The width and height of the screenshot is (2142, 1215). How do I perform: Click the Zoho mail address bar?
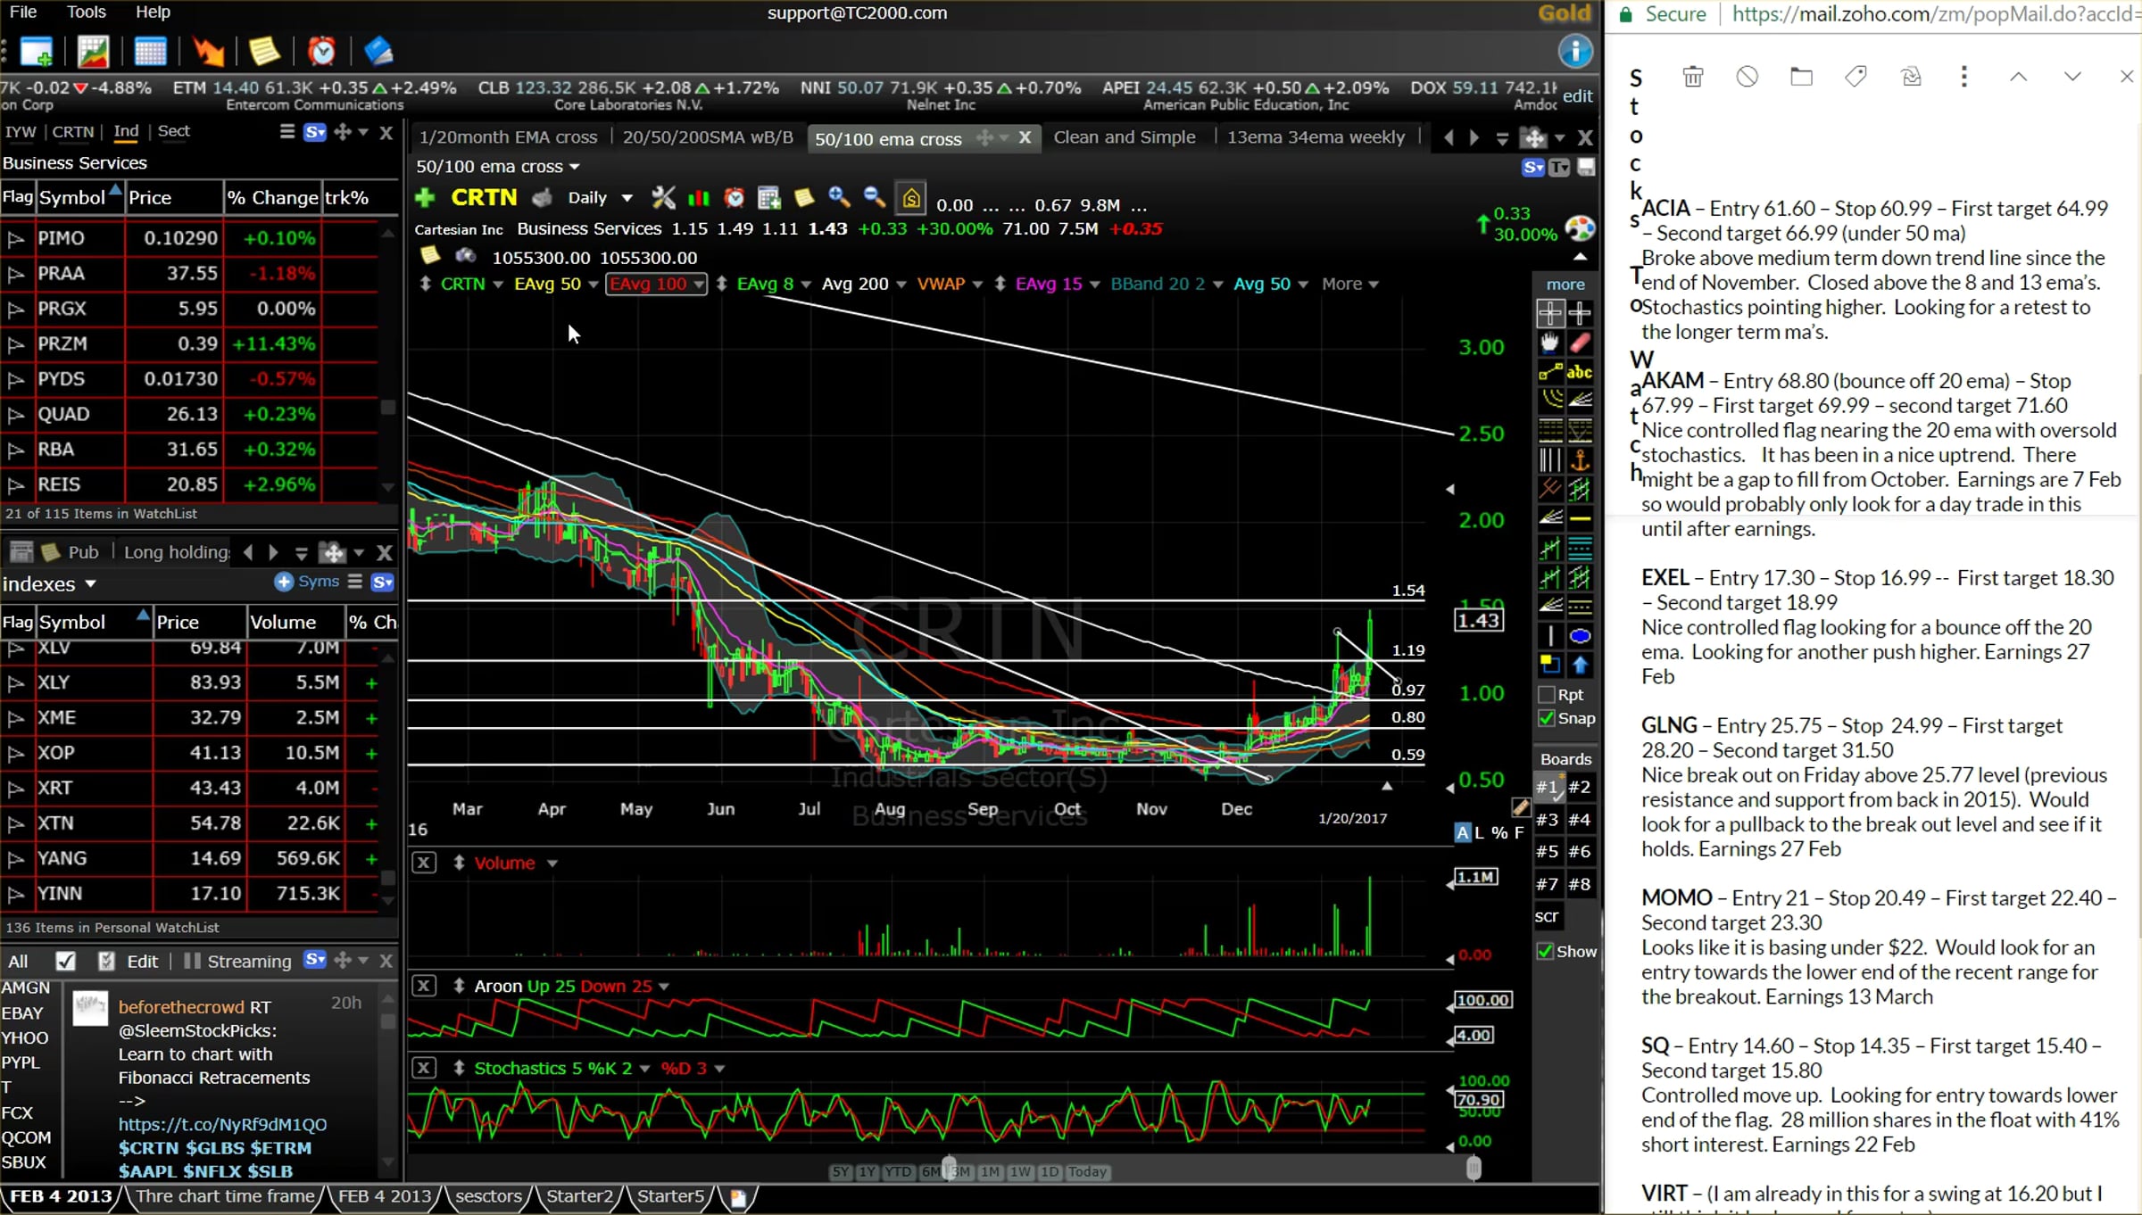(1937, 14)
